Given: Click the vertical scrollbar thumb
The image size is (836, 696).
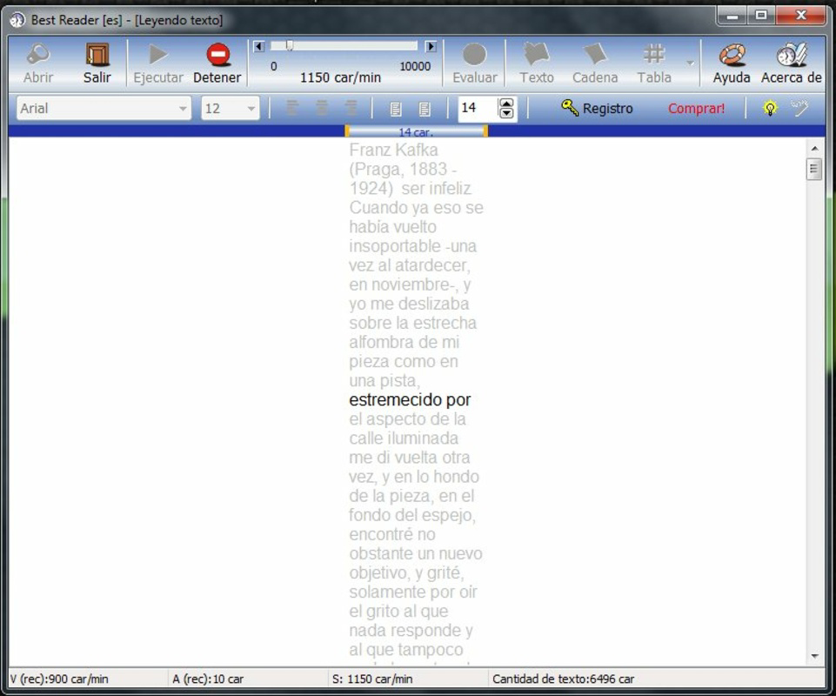Looking at the screenshot, I should [814, 170].
